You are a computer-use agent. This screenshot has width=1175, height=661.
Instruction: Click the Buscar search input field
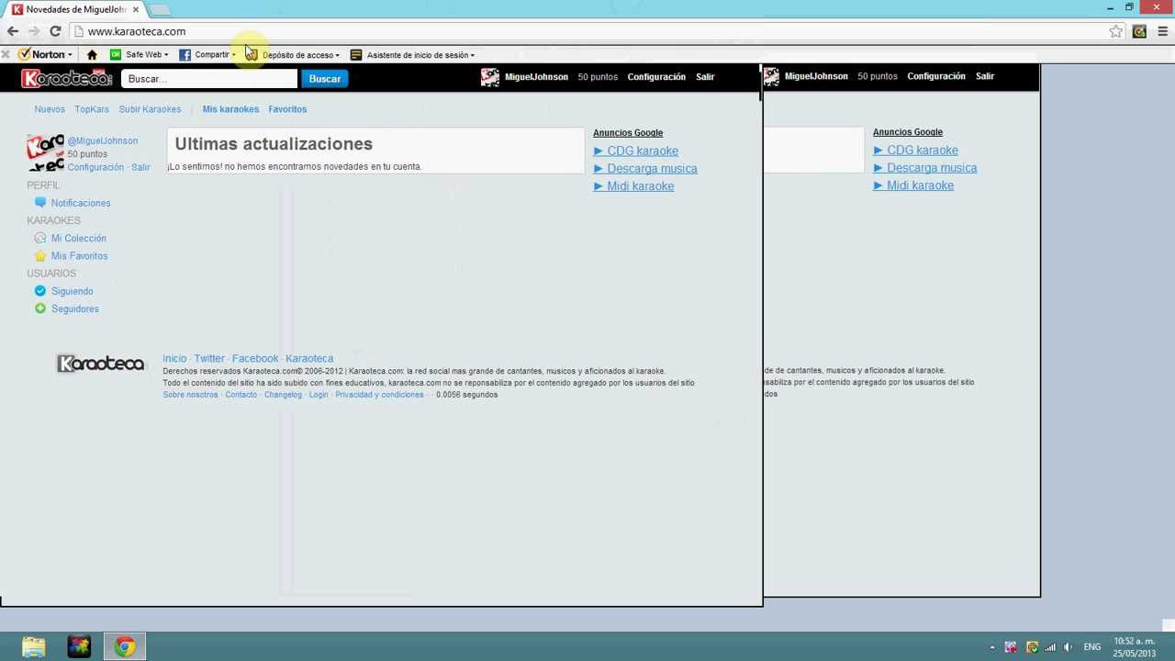tap(209, 79)
